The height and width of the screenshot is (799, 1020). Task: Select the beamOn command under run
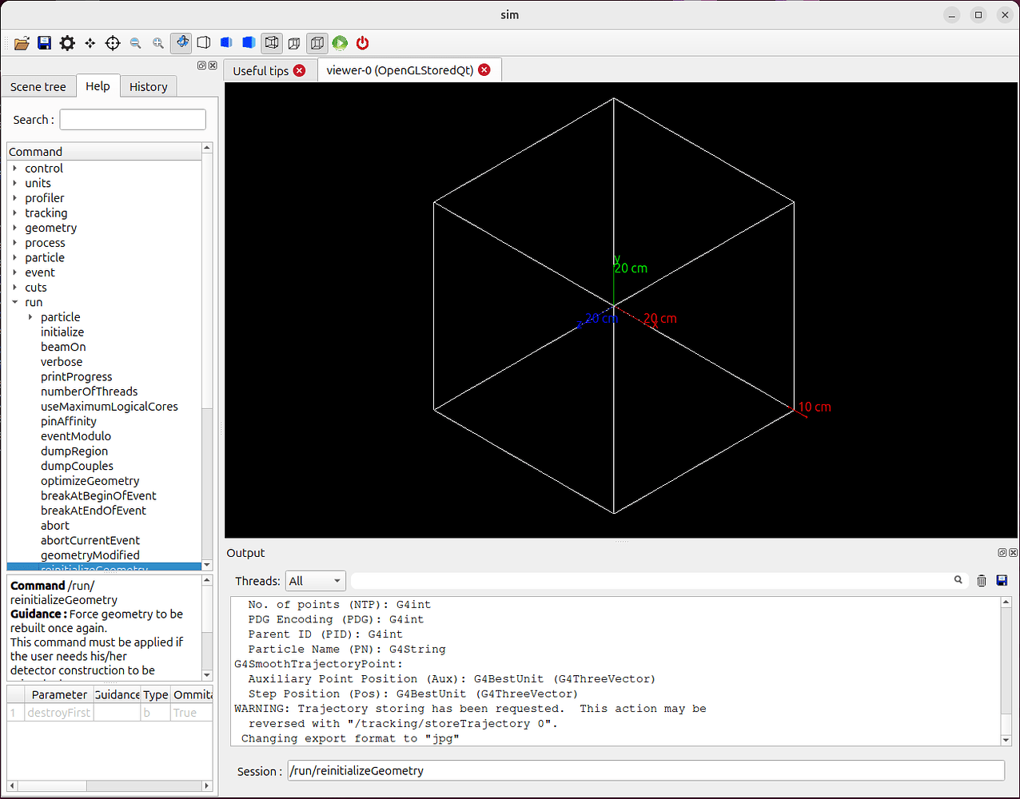tap(62, 346)
